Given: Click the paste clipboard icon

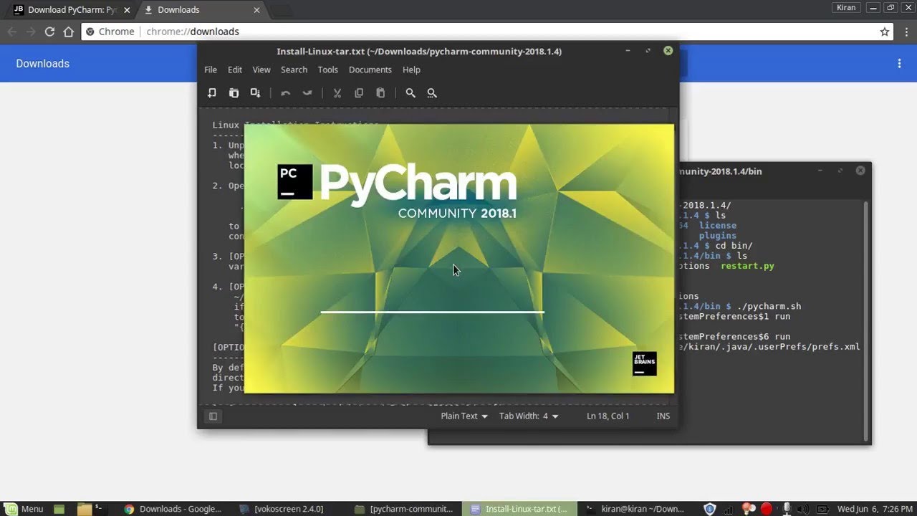Looking at the screenshot, I should tap(380, 93).
